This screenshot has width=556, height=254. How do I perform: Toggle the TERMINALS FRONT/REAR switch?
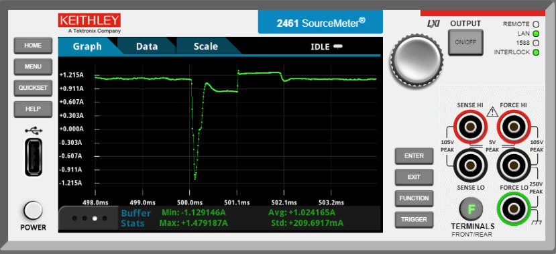point(471,209)
